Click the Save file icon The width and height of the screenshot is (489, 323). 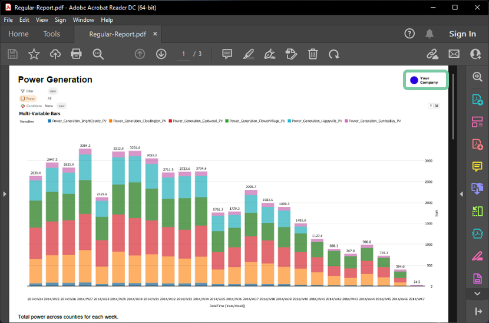pyautogui.click(x=12, y=54)
